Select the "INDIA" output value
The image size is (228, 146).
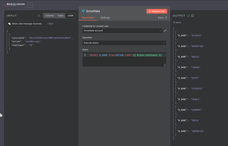coord(195,121)
